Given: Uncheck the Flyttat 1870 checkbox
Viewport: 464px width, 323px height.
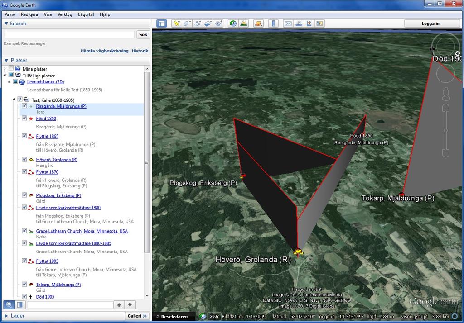Looking at the screenshot, I should (24, 172).
